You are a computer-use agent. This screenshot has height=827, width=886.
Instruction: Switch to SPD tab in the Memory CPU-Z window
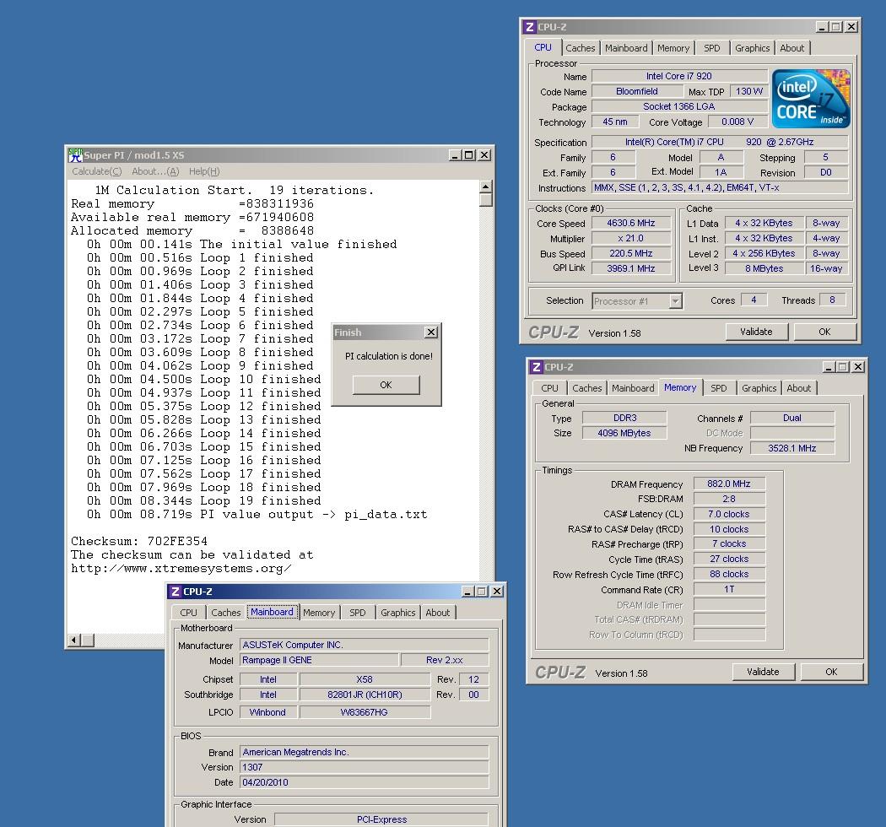click(719, 388)
